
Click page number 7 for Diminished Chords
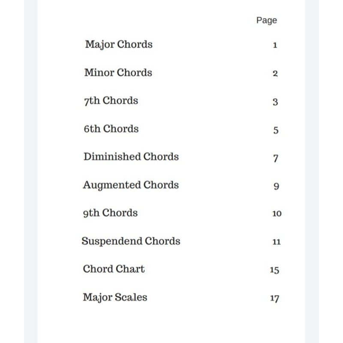coord(276,158)
